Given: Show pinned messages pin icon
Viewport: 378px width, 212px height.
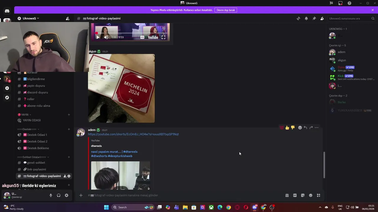Looking at the screenshot, I should click(x=314, y=18).
